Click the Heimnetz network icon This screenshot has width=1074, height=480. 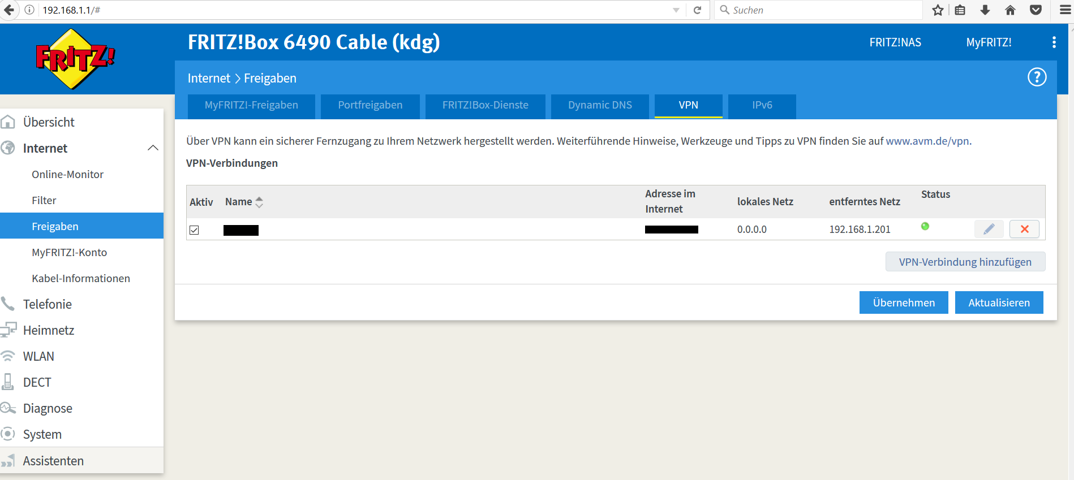click(x=8, y=330)
